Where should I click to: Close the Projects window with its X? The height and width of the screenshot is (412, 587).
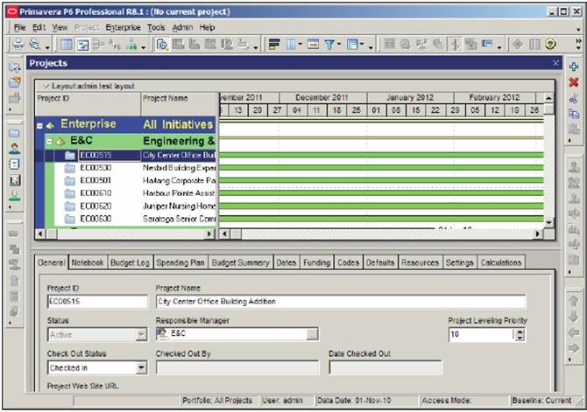(556, 63)
